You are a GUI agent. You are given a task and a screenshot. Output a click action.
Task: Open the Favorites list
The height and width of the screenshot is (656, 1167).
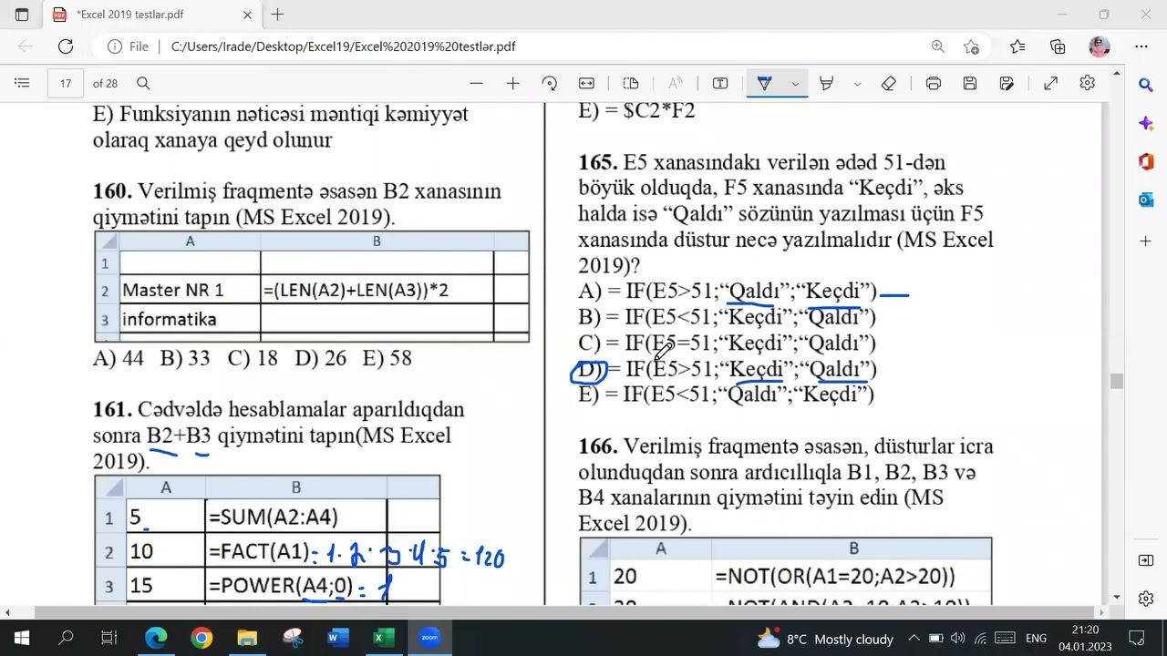1017,46
